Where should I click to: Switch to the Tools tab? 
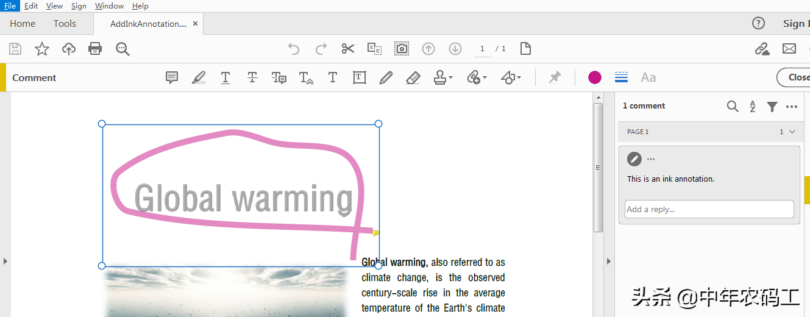65,24
